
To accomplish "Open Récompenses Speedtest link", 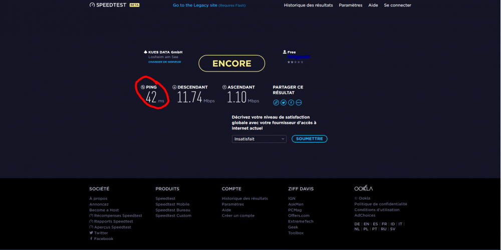I will 116,215.
